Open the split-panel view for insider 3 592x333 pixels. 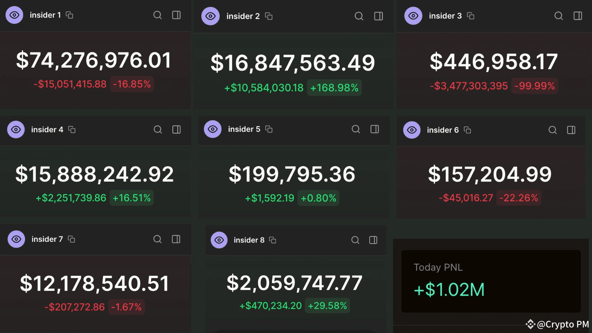[x=578, y=16]
